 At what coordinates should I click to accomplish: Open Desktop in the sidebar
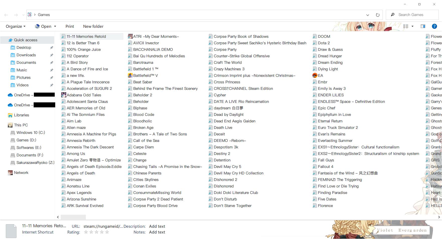[24, 48]
